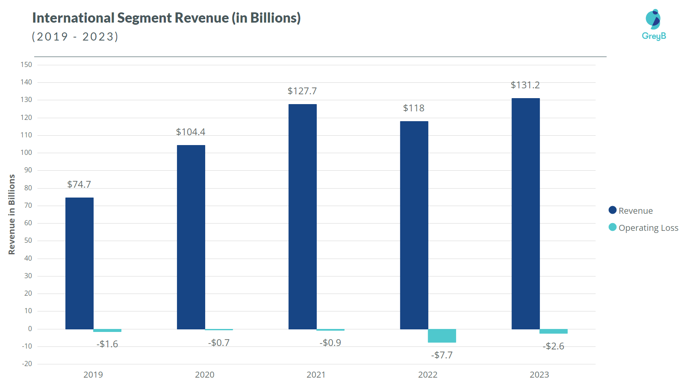Select the chart title text
The width and height of the screenshot is (684, 384).
pos(166,18)
